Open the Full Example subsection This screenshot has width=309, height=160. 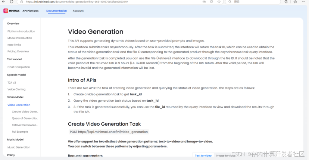coord(20,132)
